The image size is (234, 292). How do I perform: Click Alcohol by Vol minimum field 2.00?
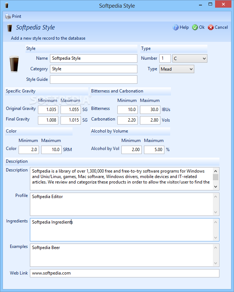tap(132, 150)
